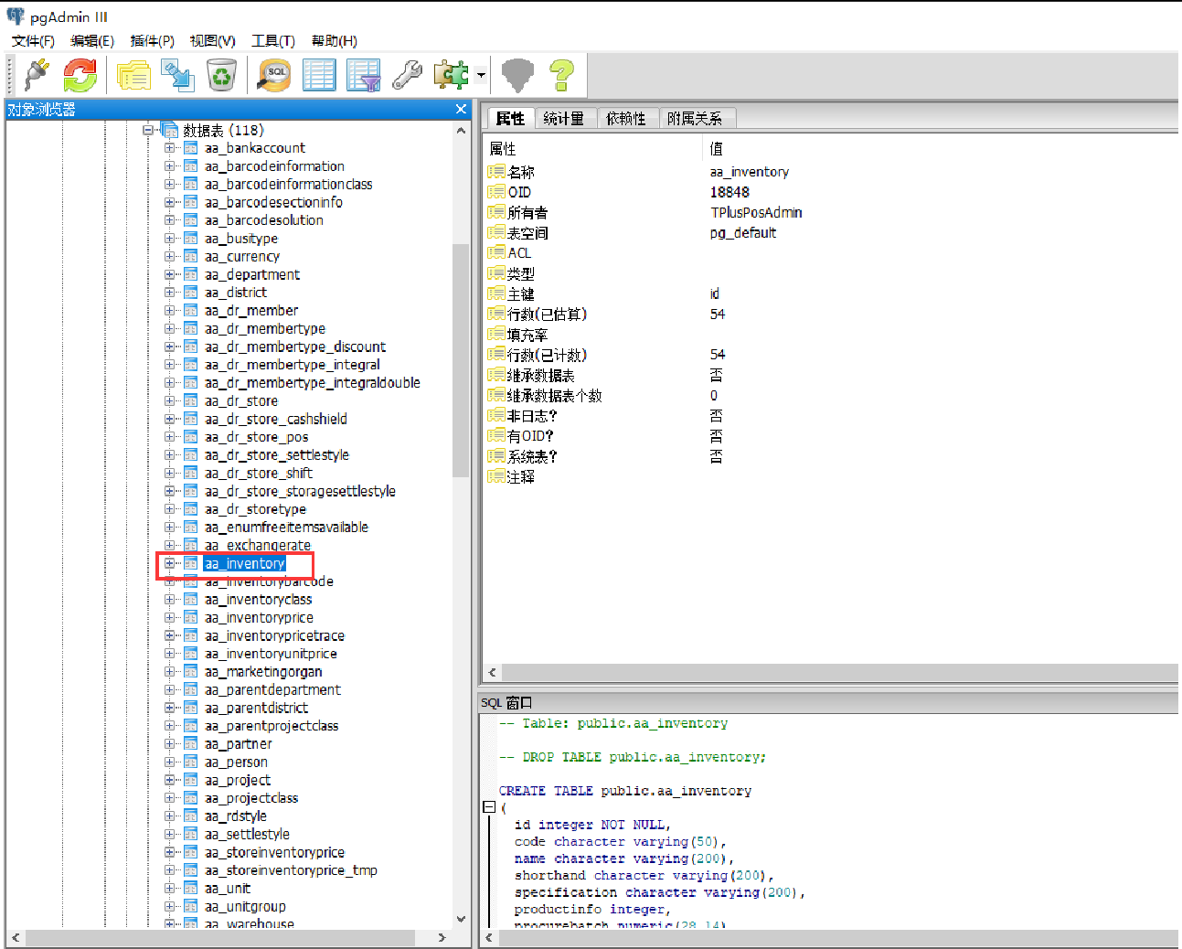Switch to the 属性 tab
The width and height of the screenshot is (1182, 949).
coord(510,118)
